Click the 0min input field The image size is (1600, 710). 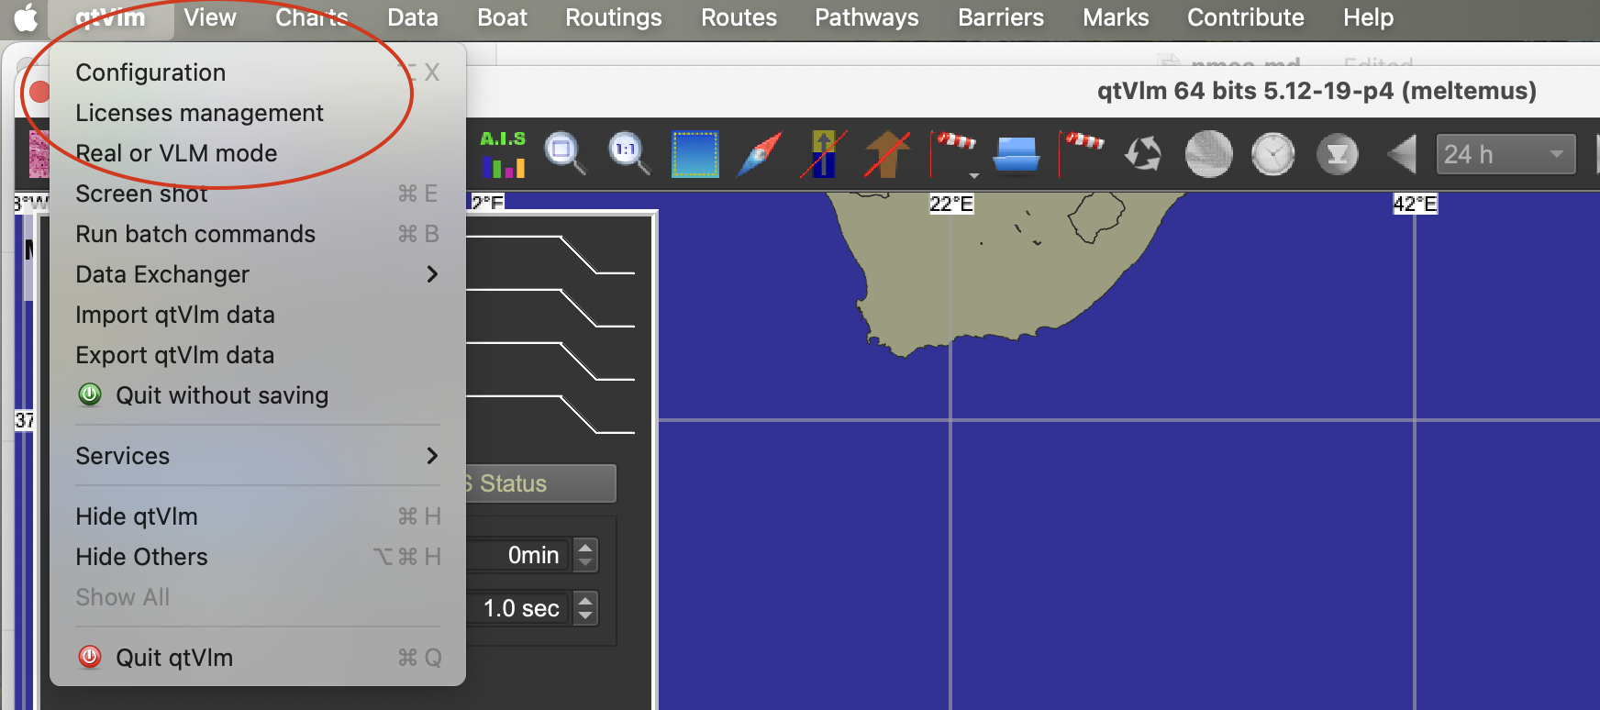[x=518, y=555]
